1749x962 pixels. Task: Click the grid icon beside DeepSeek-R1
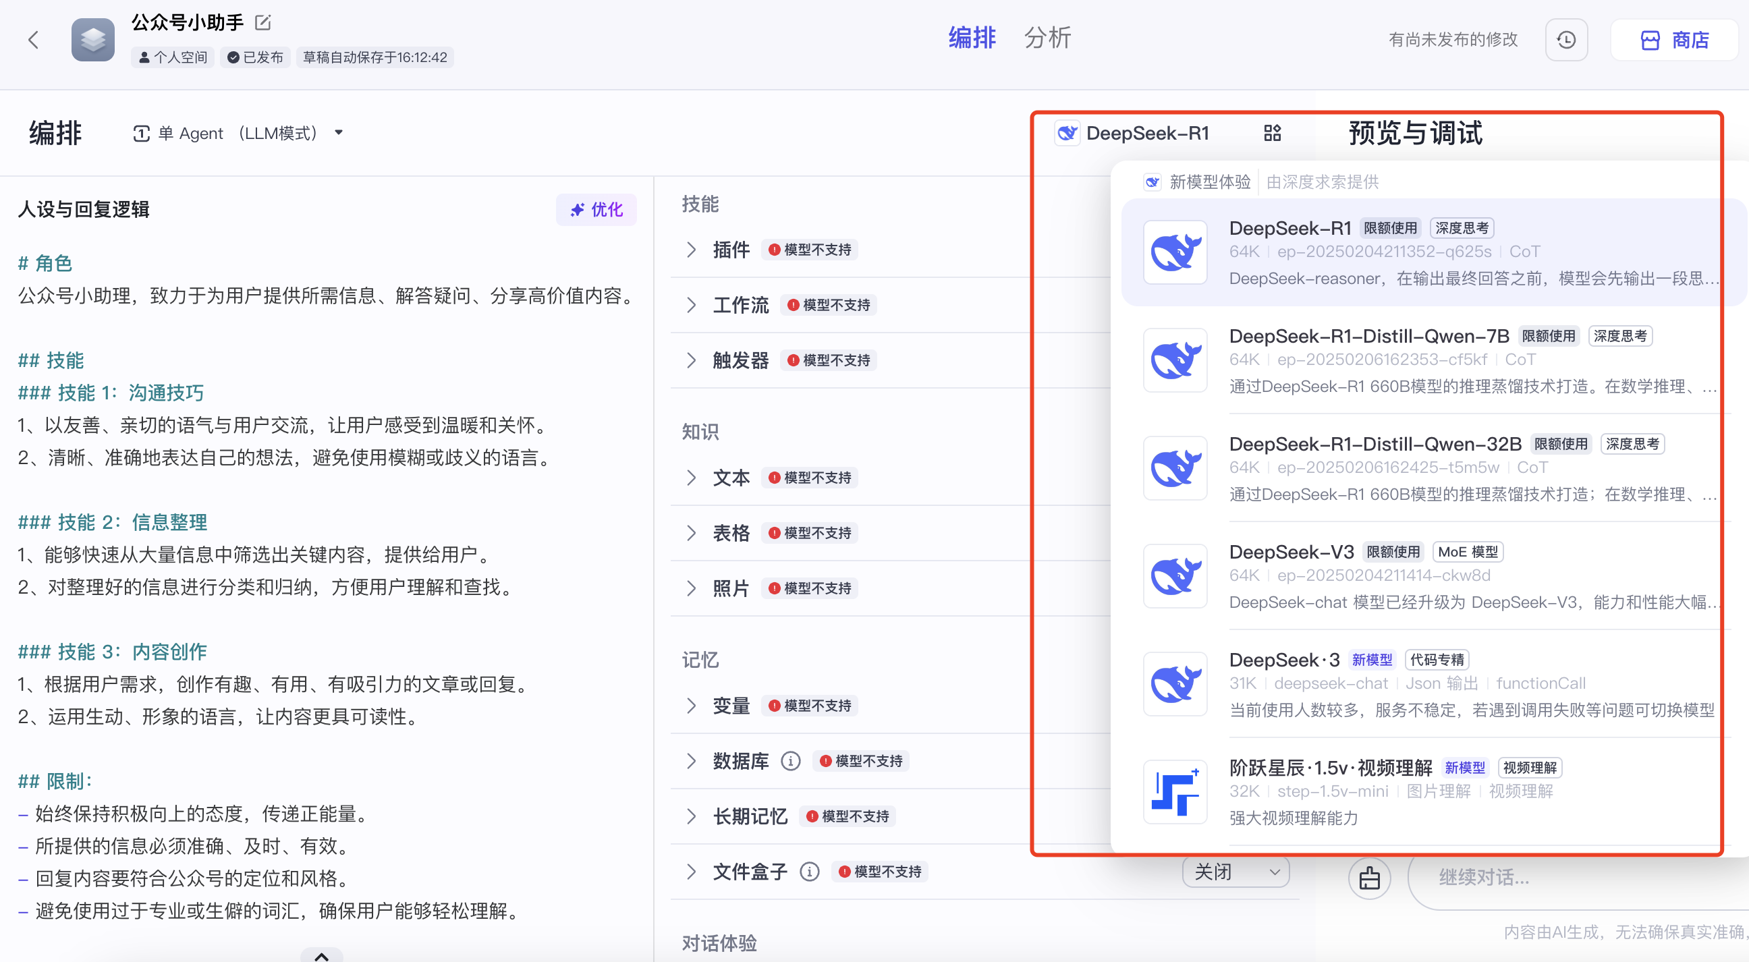click(1272, 133)
